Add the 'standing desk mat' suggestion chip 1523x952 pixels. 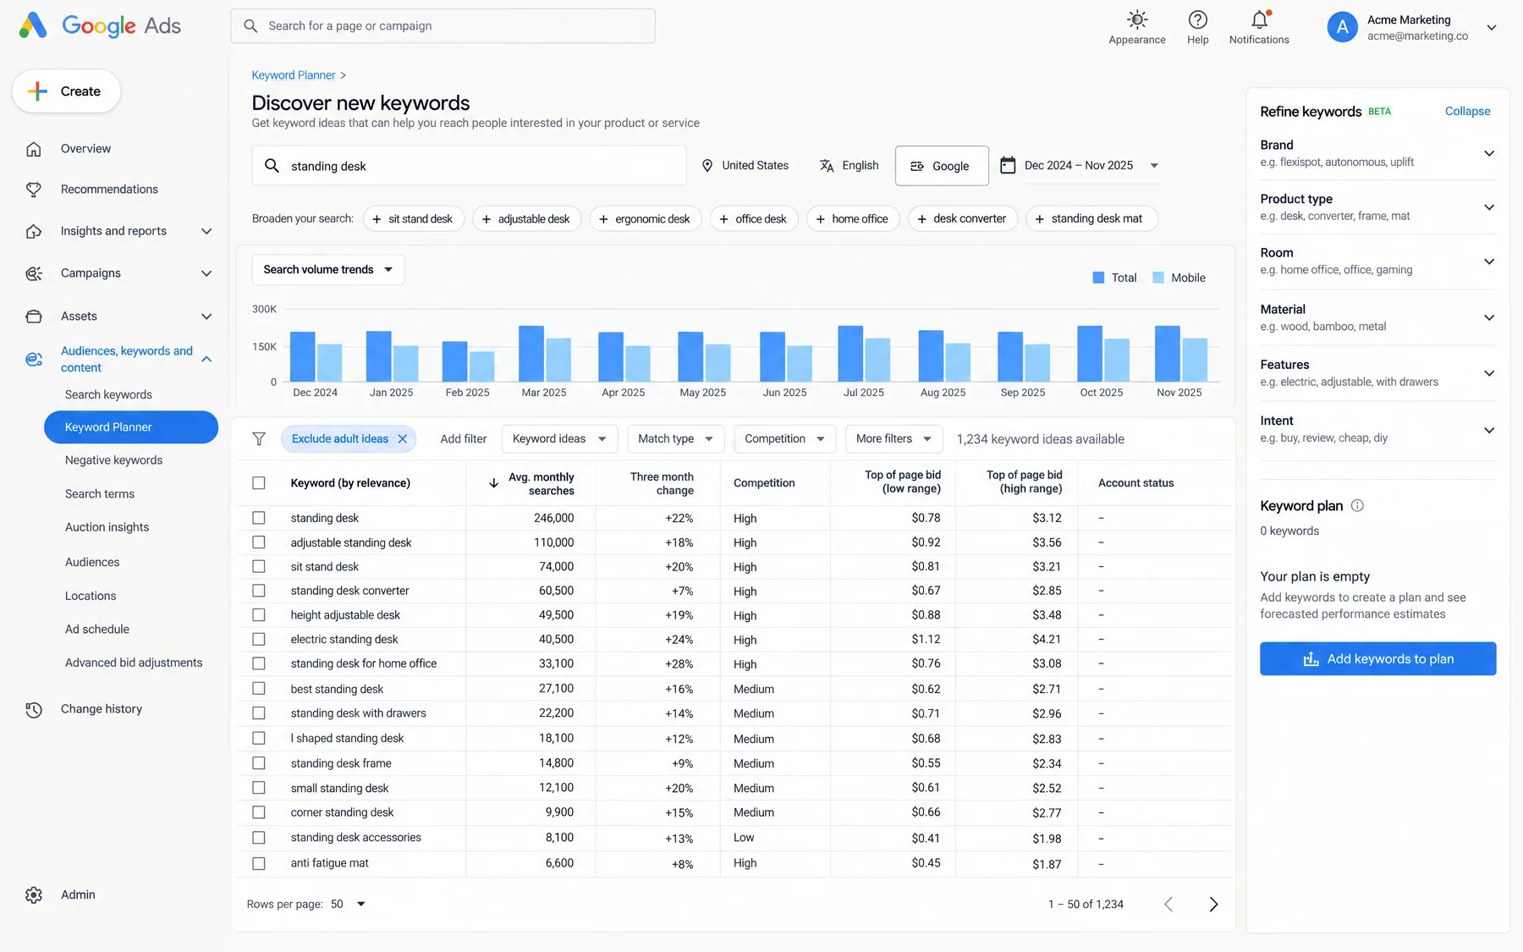tap(1091, 219)
